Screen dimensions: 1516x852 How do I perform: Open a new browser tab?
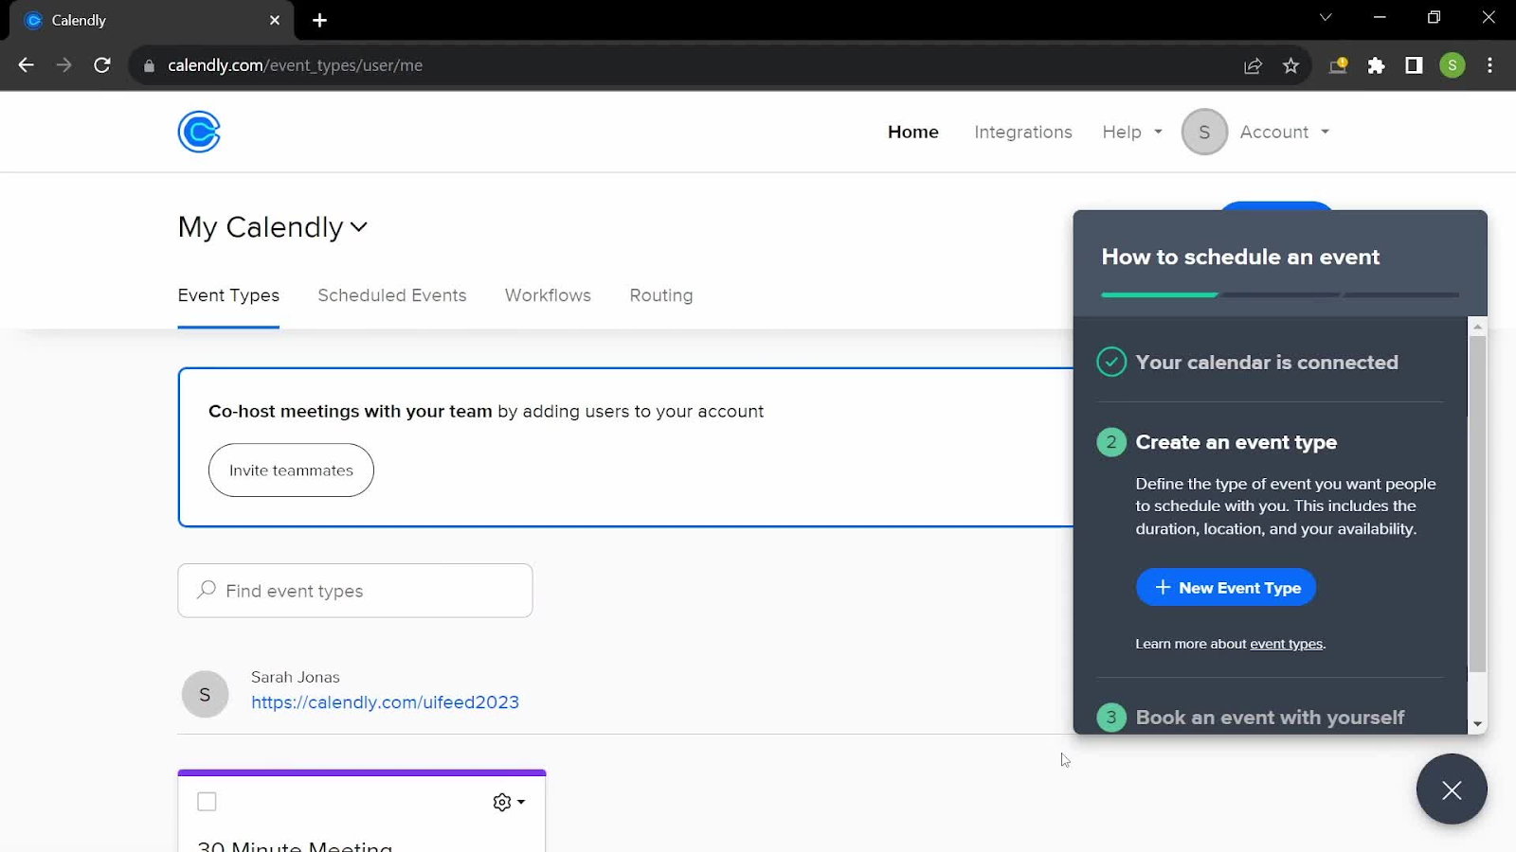coord(319,20)
